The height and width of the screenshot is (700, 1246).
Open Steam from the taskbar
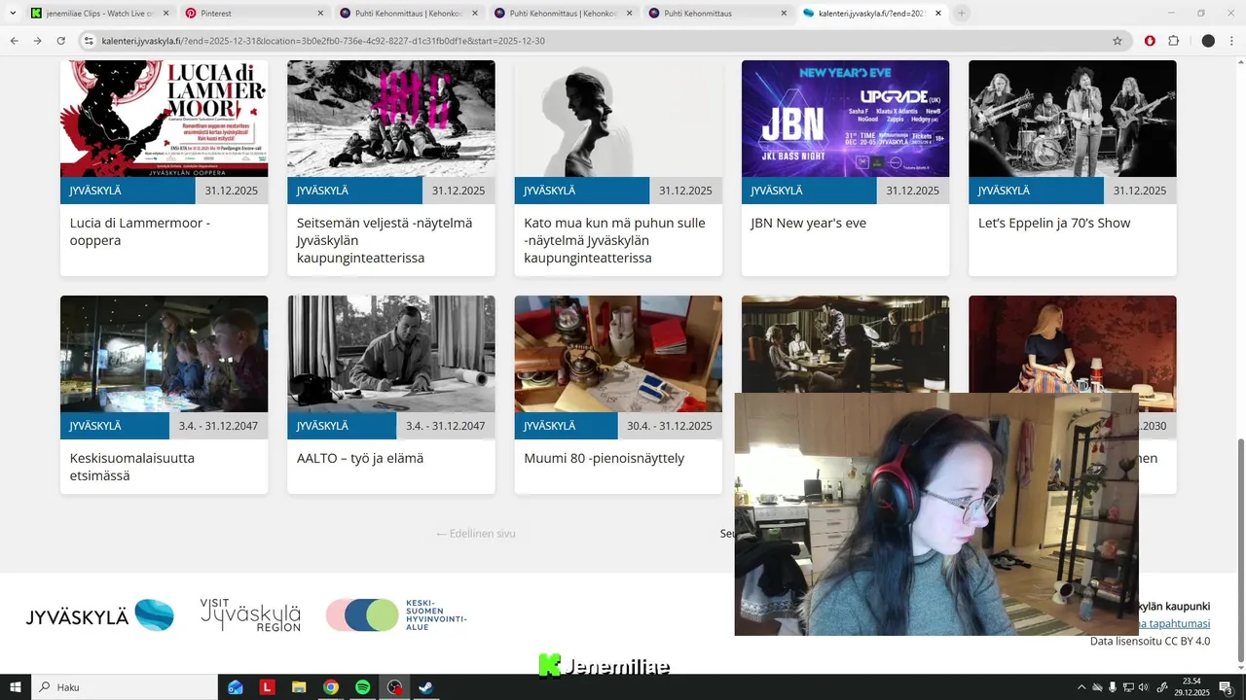click(425, 687)
